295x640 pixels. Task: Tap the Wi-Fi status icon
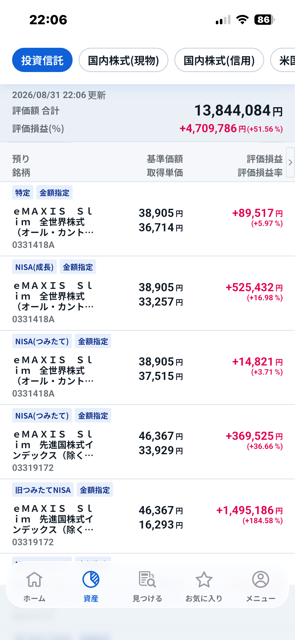click(x=242, y=19)
